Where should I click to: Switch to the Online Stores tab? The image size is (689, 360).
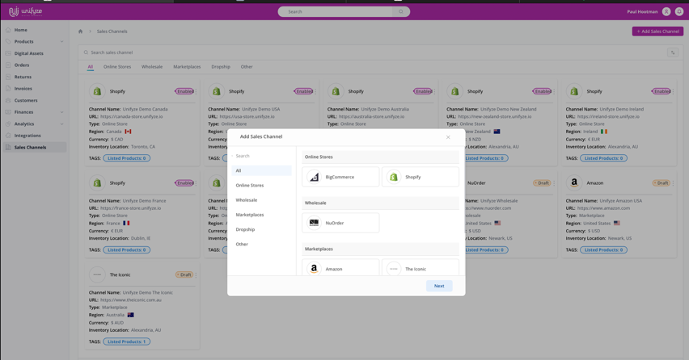pos(117,67)
